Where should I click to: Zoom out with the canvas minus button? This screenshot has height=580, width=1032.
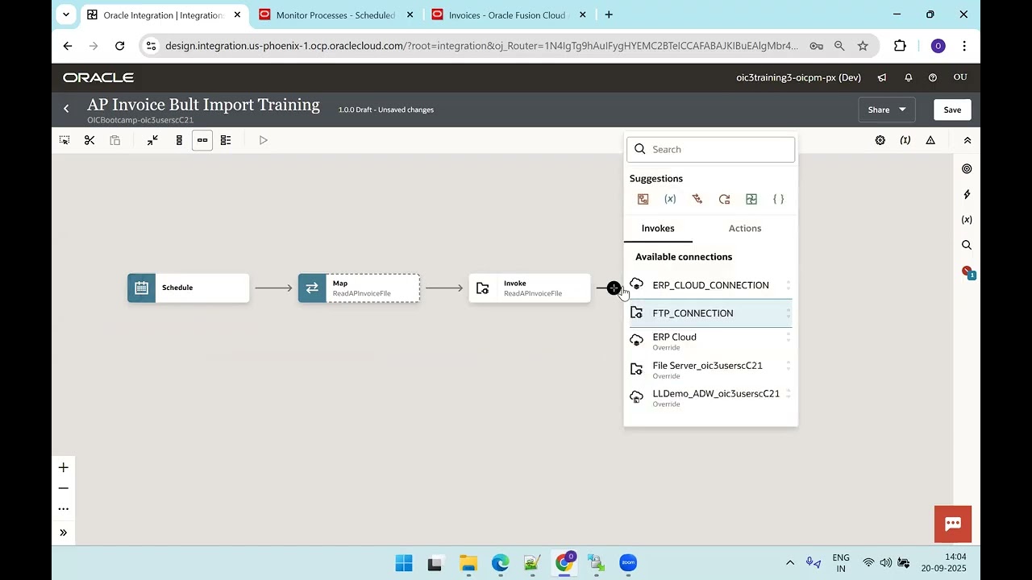64,488
